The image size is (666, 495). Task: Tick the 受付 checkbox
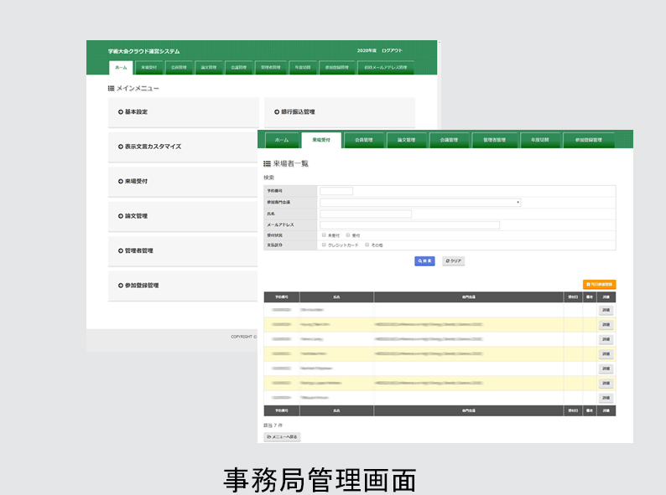pos(348,235)
